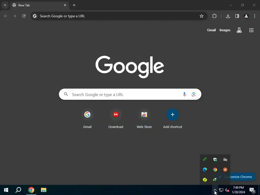
Task: Open a new tab with the plus button
Action: pyautogui.click(x=74, y=5)
